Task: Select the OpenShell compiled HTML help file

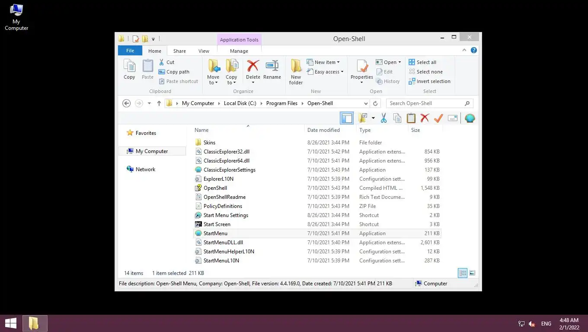Action: click(x=211, y=188)
